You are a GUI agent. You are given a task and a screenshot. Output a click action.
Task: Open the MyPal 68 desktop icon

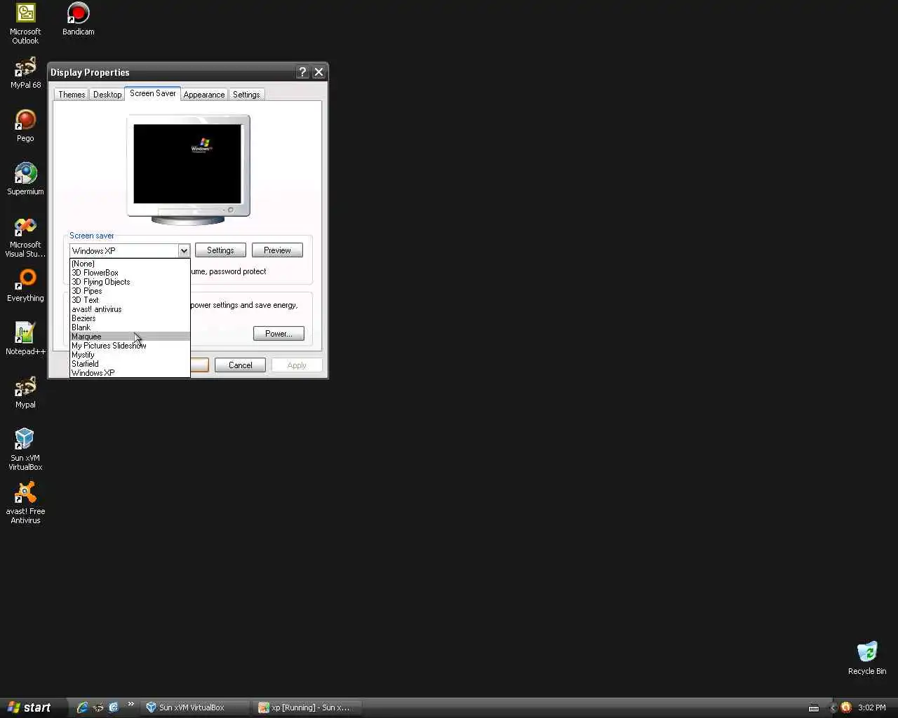[x=25, y=73]
